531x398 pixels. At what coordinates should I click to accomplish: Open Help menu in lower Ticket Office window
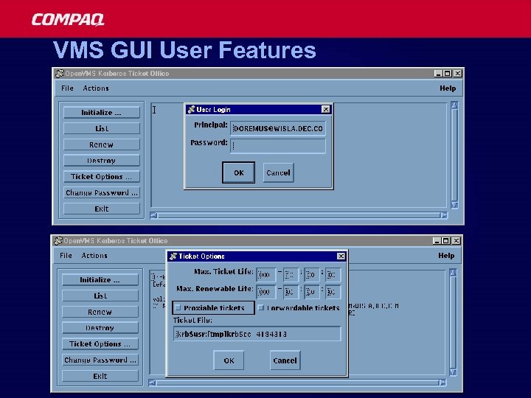point(446,256)
